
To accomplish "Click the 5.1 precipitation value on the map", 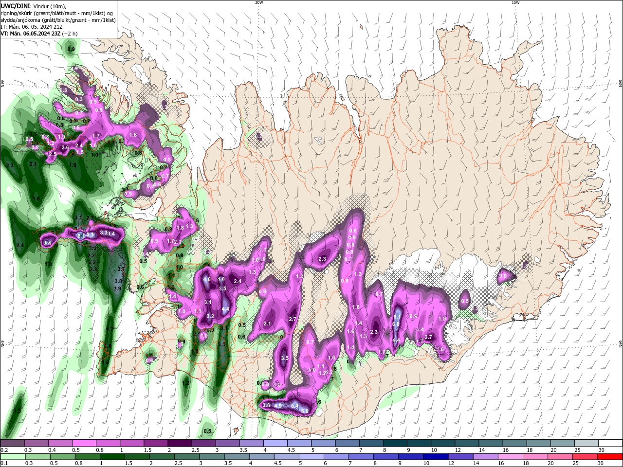I will coord(90,235).
